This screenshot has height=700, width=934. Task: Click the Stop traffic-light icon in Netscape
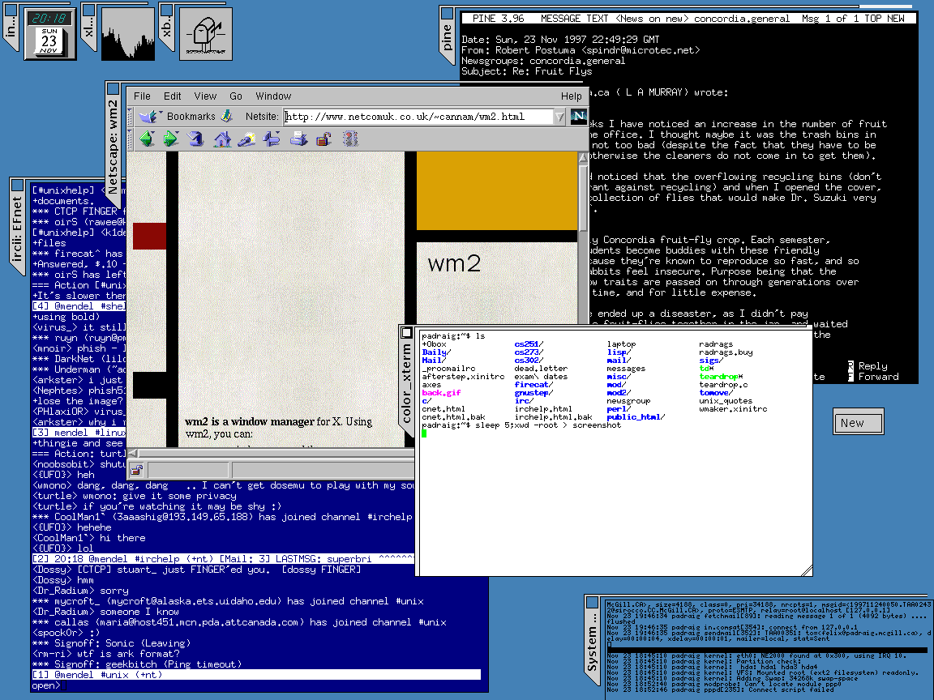click(x=350, y=139)
